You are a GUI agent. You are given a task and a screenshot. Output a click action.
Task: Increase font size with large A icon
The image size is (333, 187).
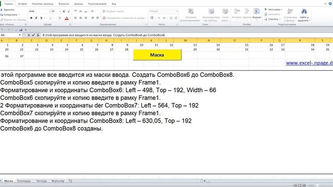pos(63,11)
